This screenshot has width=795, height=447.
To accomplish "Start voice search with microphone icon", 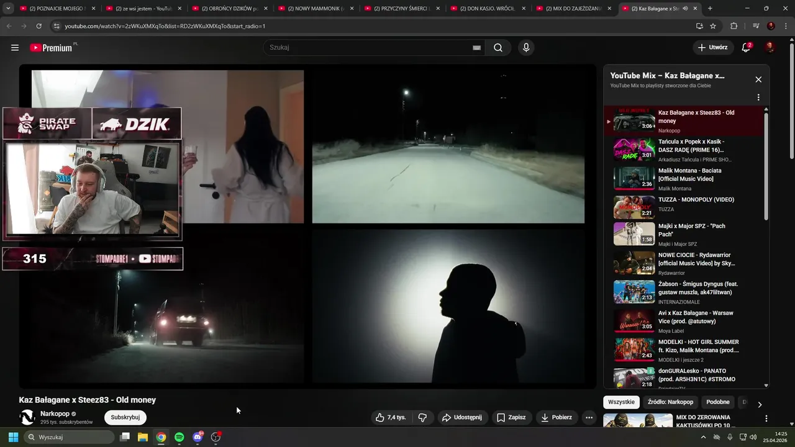I will [526, 48].
